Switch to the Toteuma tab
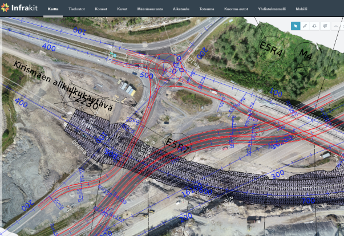Image resolution: width=344 pixels, height=236 pixels. tap(208, 10)
